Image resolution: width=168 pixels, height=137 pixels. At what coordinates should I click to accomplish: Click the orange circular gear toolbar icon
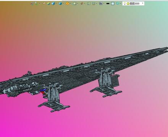coord(68,3)
